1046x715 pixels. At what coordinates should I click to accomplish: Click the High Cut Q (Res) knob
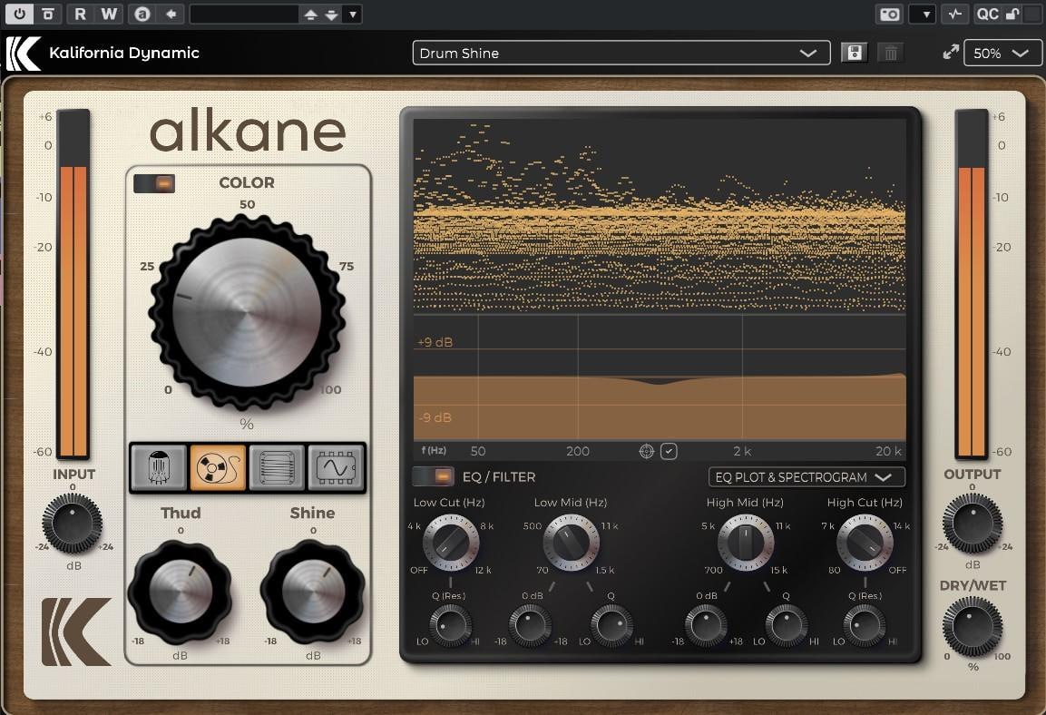[x=865, y=626]
